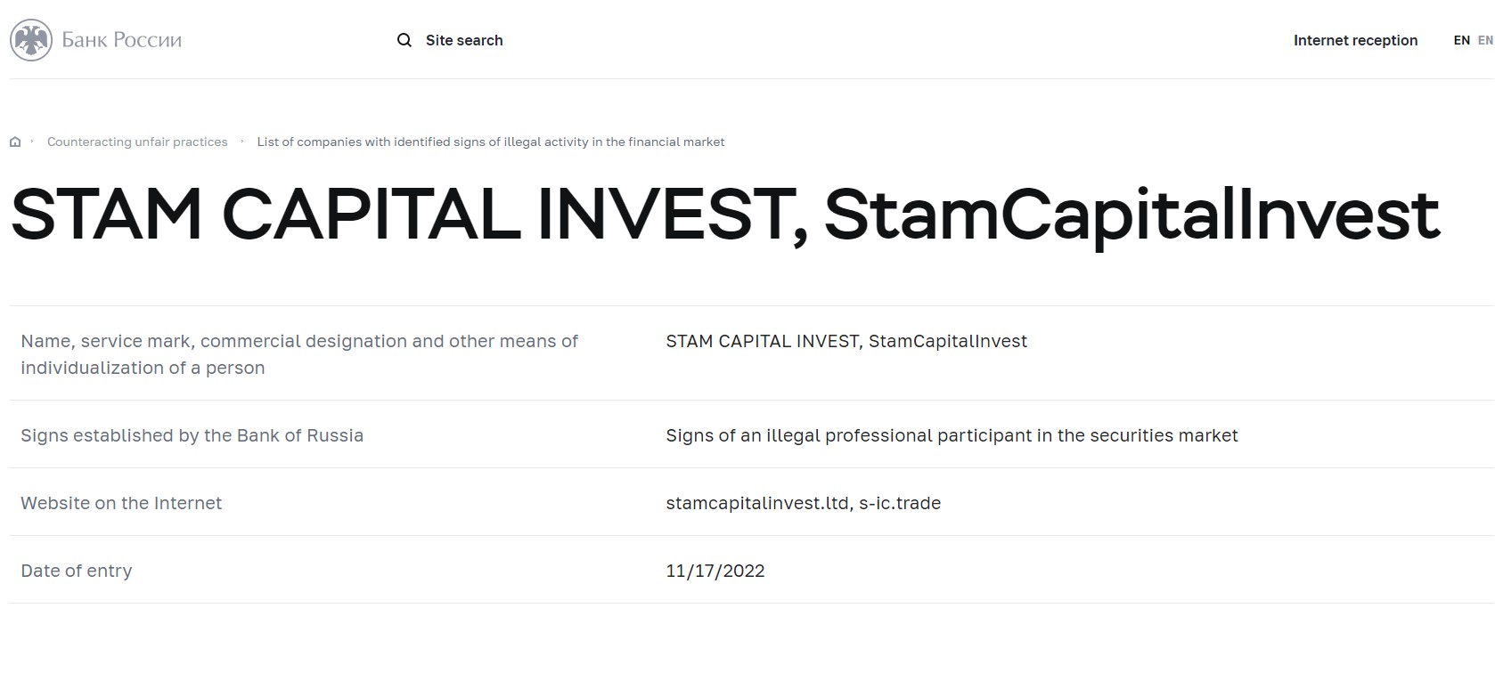1495x673 pixels.
Task: Click the Банк России logo text
Action: click(x=122, y=40)
